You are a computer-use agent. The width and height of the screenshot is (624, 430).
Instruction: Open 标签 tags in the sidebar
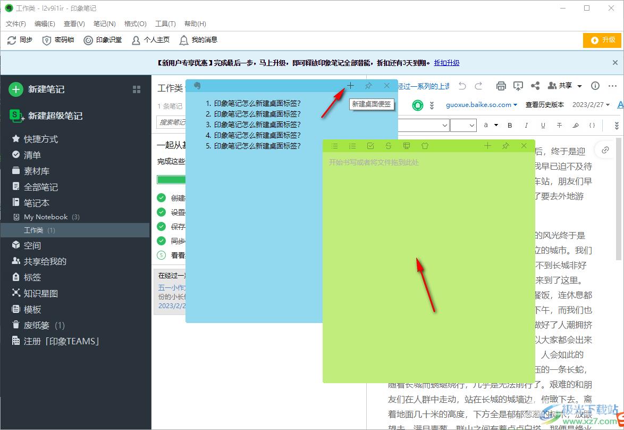pos(27,277)
